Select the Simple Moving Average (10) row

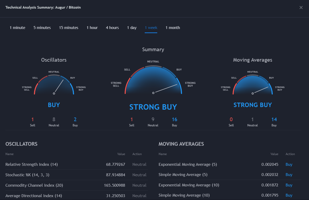coord(230,195)
